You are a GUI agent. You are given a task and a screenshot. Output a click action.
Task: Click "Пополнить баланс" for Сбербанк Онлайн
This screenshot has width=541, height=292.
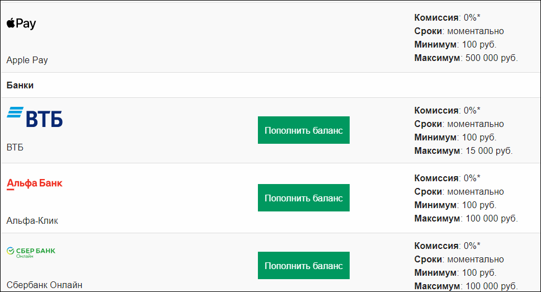click(304, 265)
